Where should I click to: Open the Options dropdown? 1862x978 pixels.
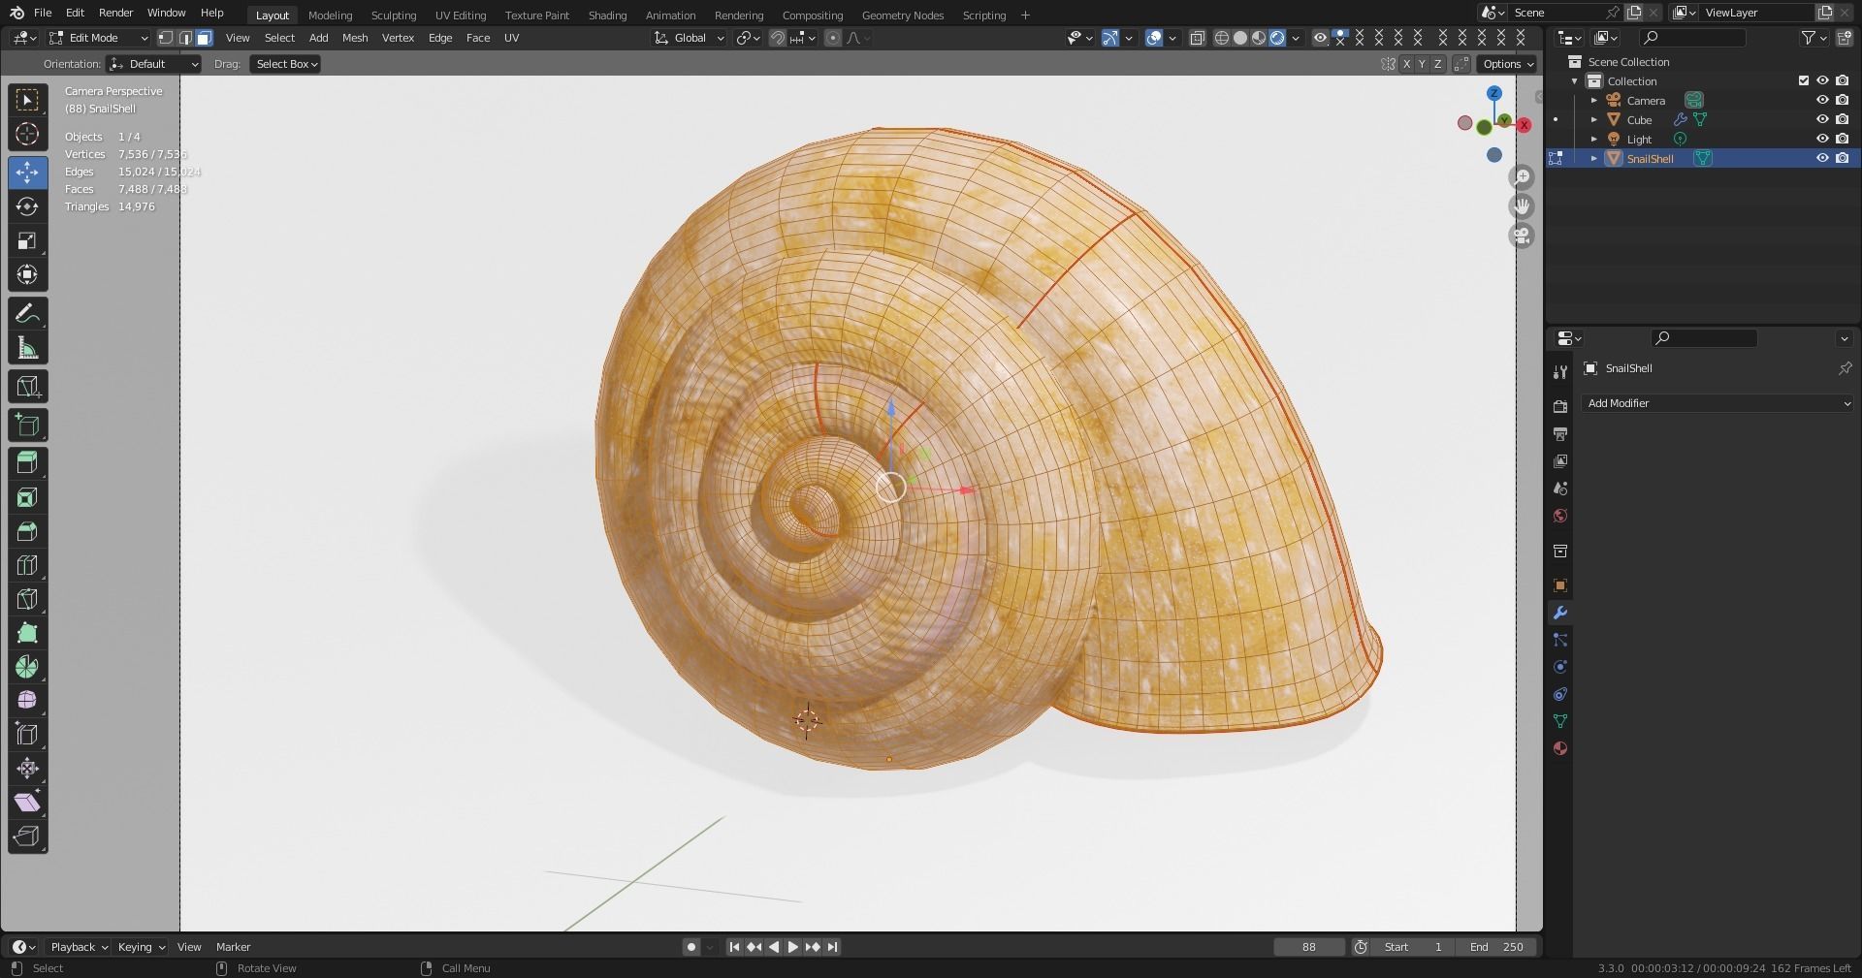tap(1507, 64)
